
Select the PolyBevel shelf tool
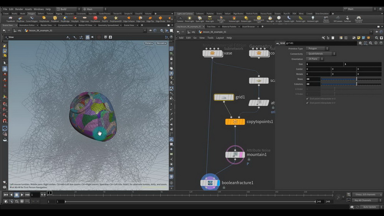[55, 19]
